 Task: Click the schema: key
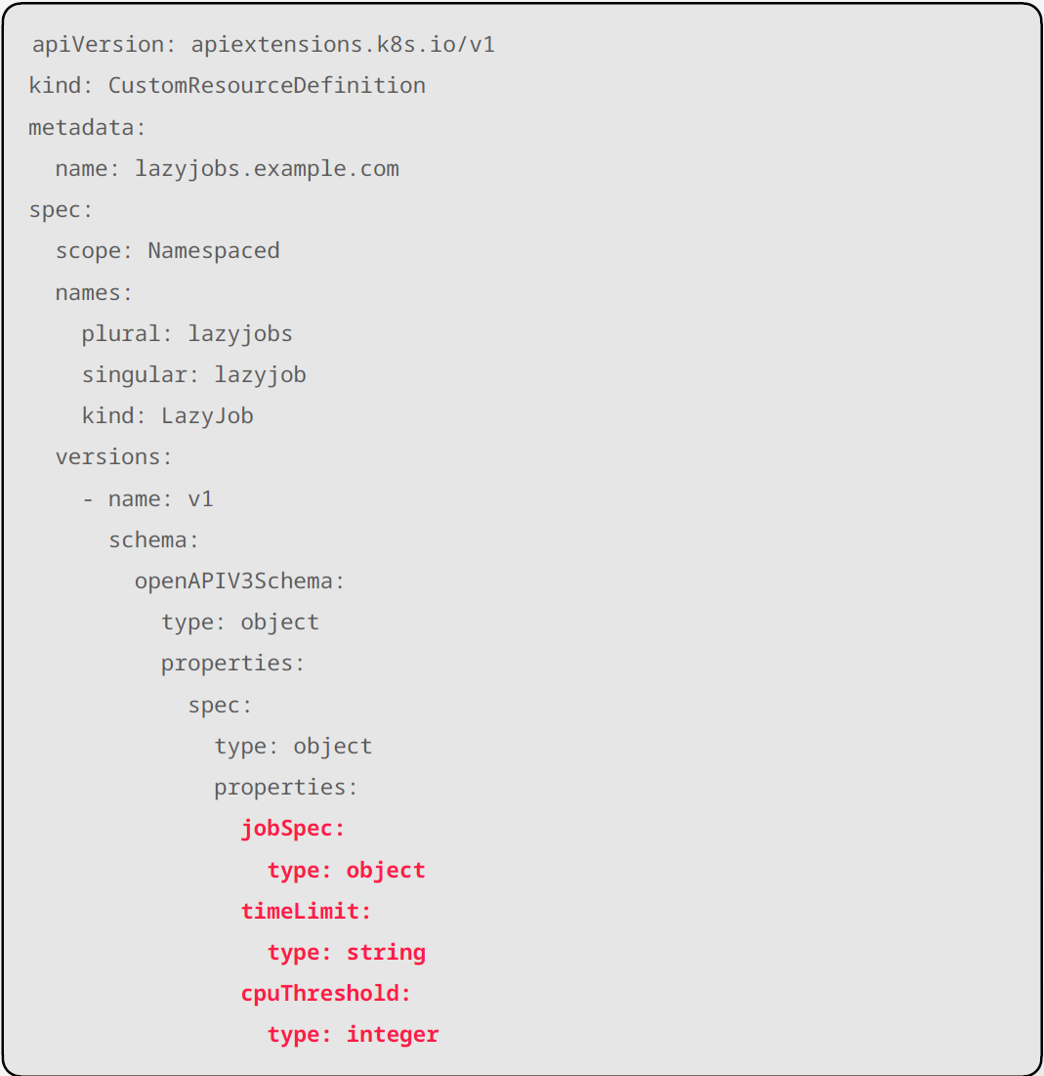tap(153, 539)
